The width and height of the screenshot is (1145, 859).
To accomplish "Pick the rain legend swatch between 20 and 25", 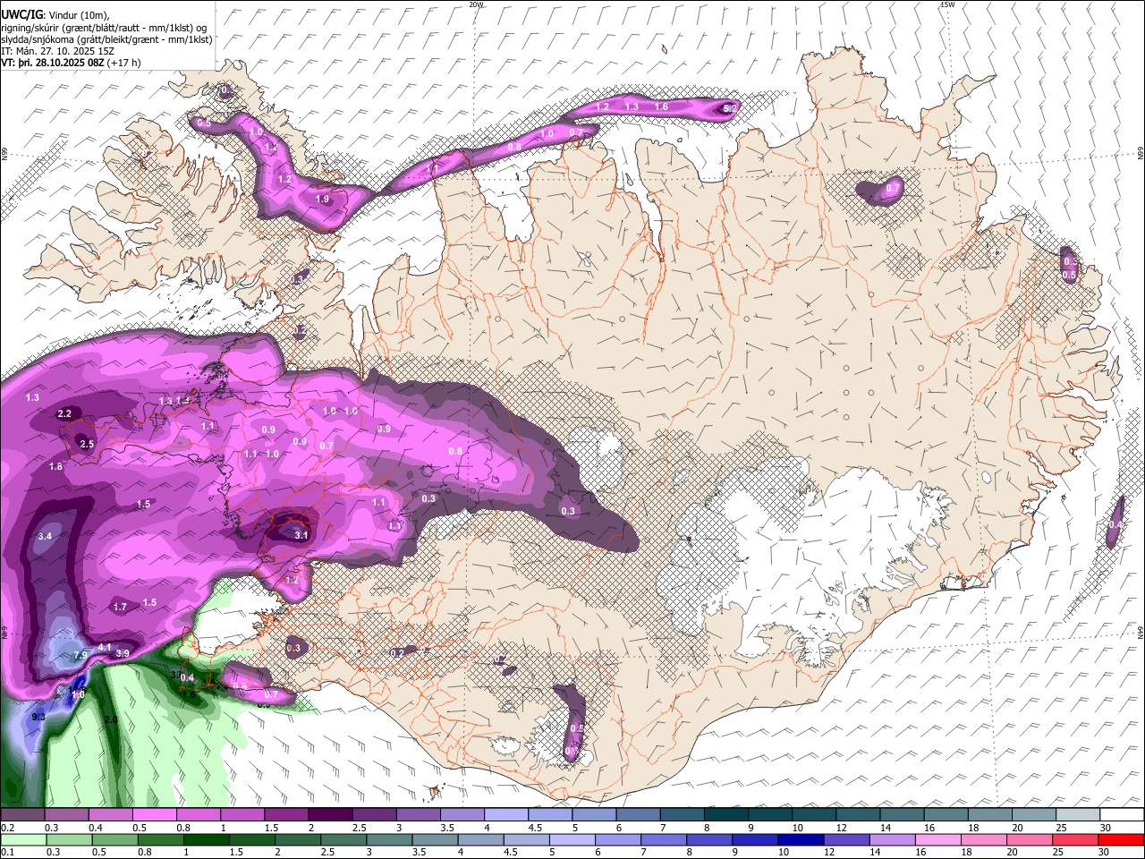I will click(1030, 839).
